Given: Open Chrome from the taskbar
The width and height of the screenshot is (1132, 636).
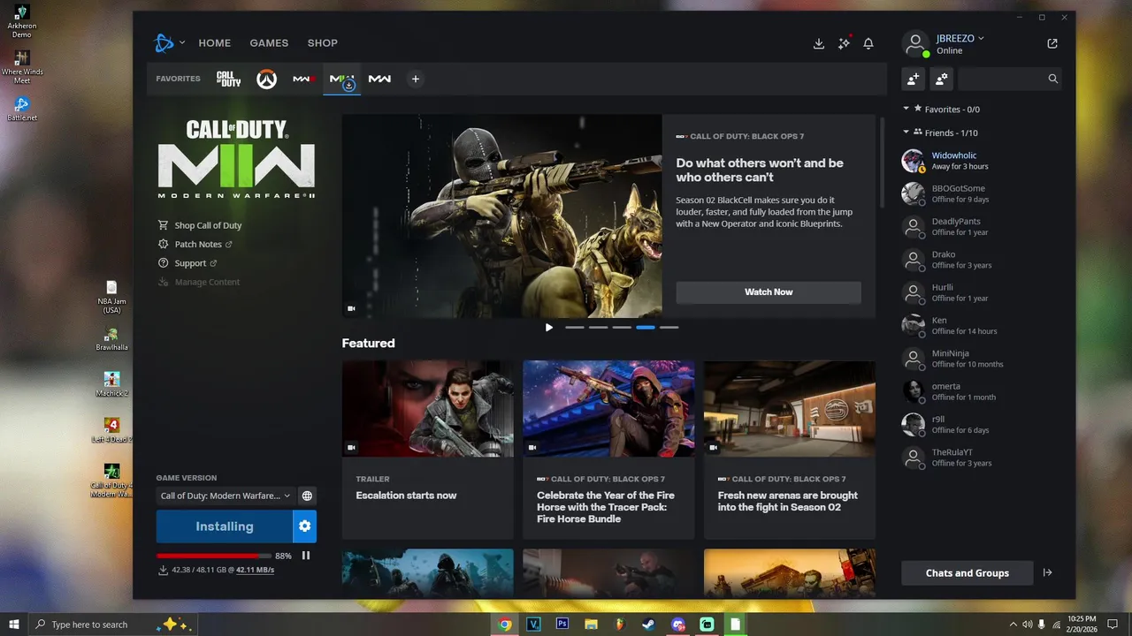Looking at the screenshot, I should pos(505,624).
